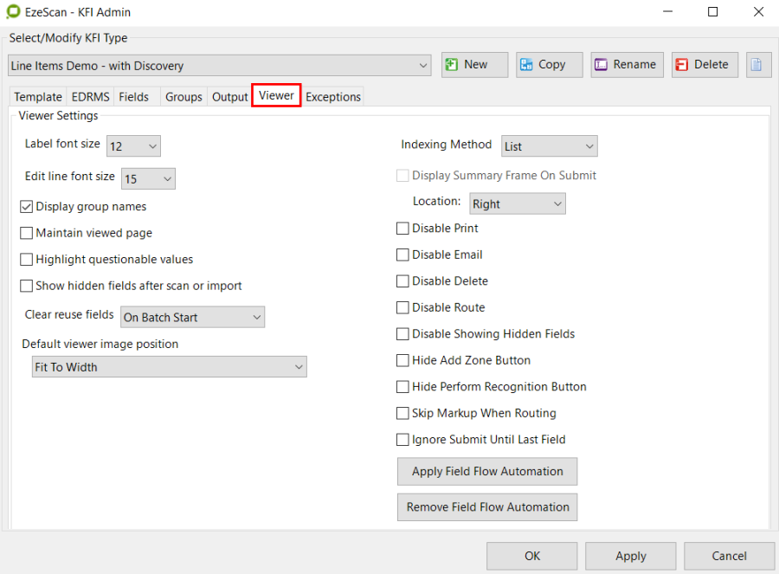Open the EDRMS tab
This screenshot has height=574, width=779.
pyautogui.click(x=91, y=97)
